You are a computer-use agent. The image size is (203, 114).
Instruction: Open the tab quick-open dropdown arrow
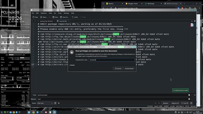tap(192, 21)
